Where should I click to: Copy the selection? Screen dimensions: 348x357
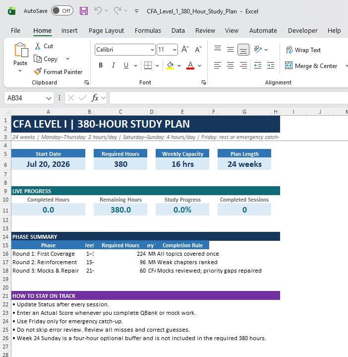pos(46,59)
